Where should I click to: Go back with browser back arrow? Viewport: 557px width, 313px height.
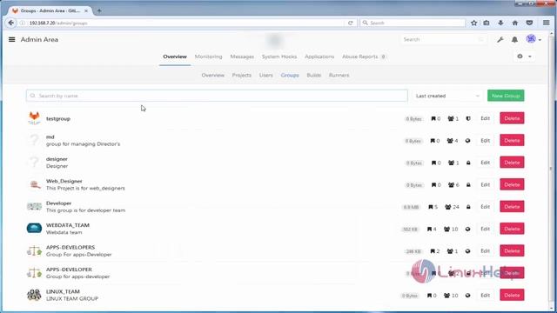tap(11, 23)
